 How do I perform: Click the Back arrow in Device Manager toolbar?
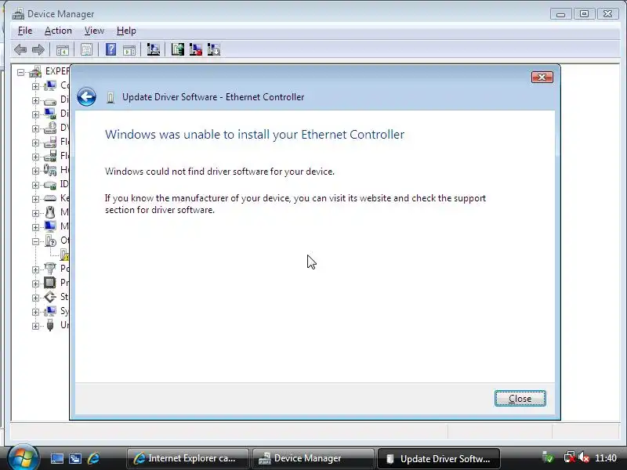(20, 50)
